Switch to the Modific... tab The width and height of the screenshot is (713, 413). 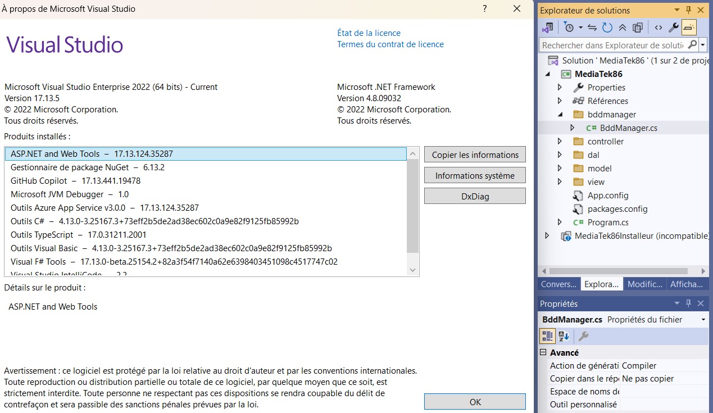click(644, 284)
